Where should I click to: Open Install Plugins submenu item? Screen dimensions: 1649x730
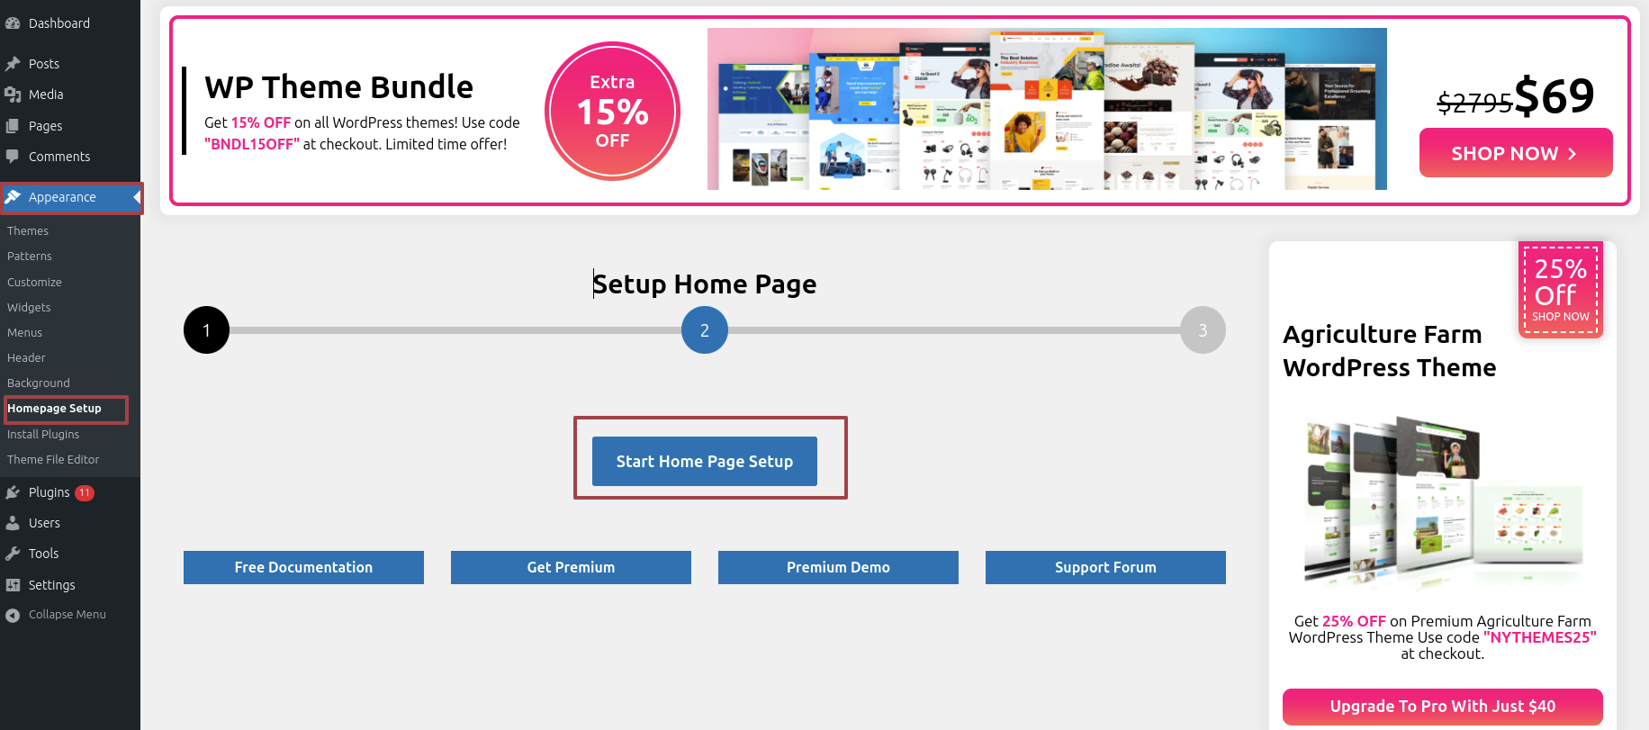[x=43, y=435]
